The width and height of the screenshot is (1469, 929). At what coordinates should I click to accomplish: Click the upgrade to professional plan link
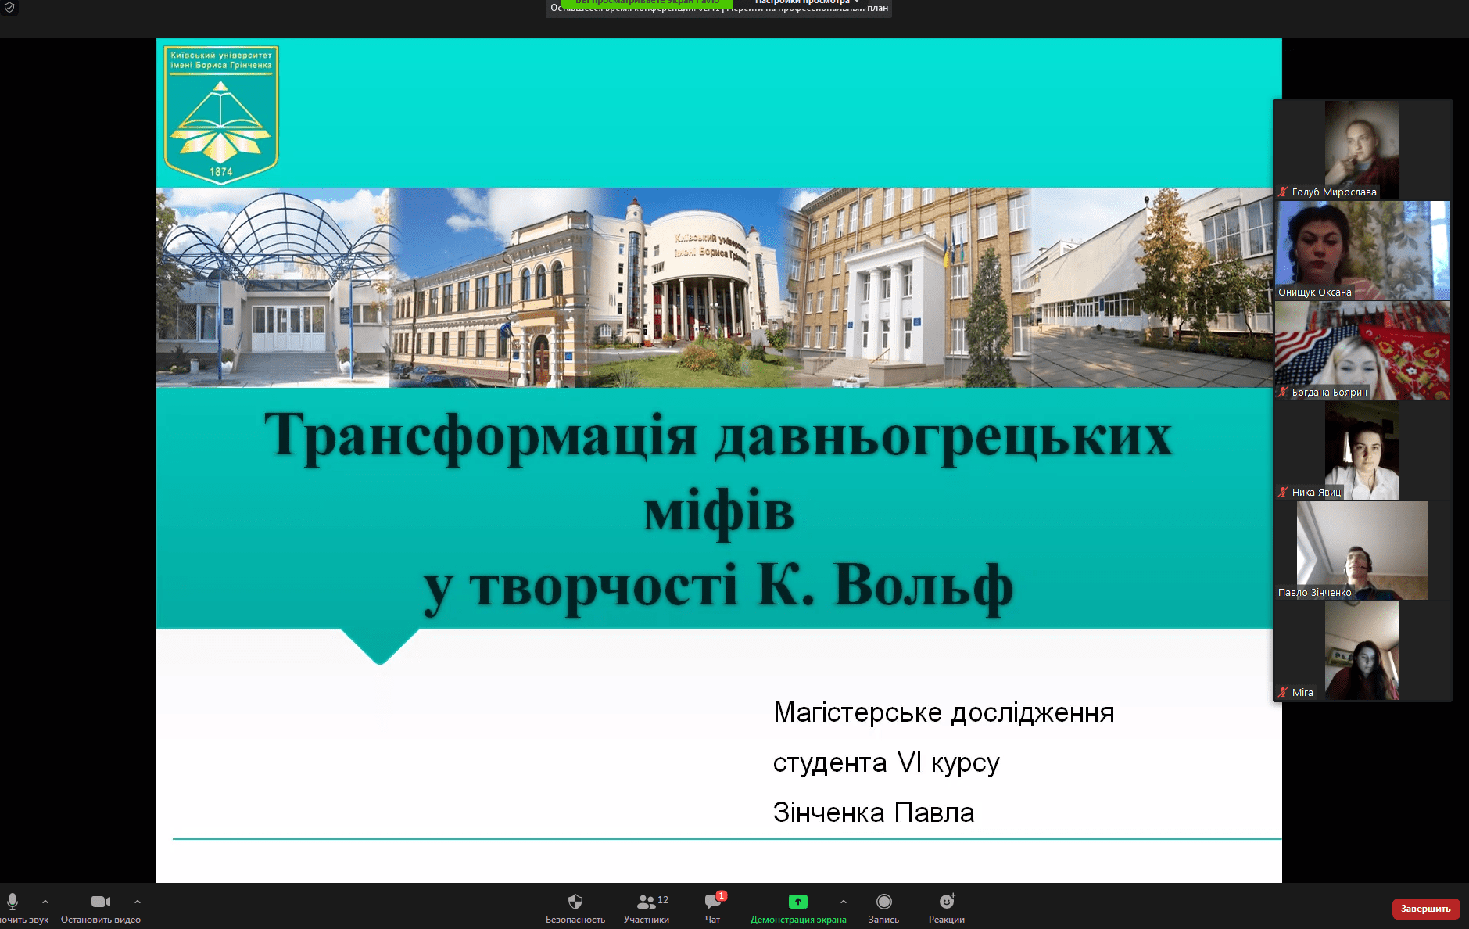pyautogui.click(x=805, y=9)
